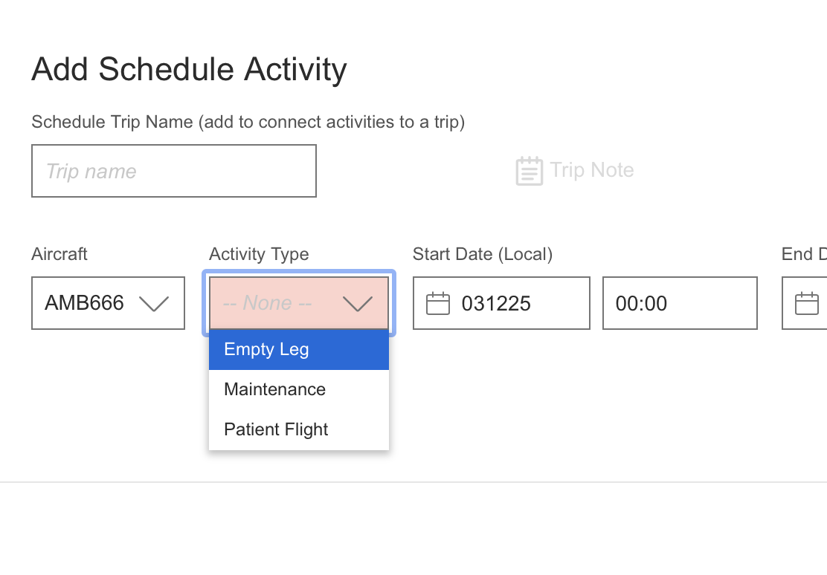The width and height of the screenshot is (827, 575).
Task: Click the 'Add Schedule Activity' heading
Action: pos(189,69)
